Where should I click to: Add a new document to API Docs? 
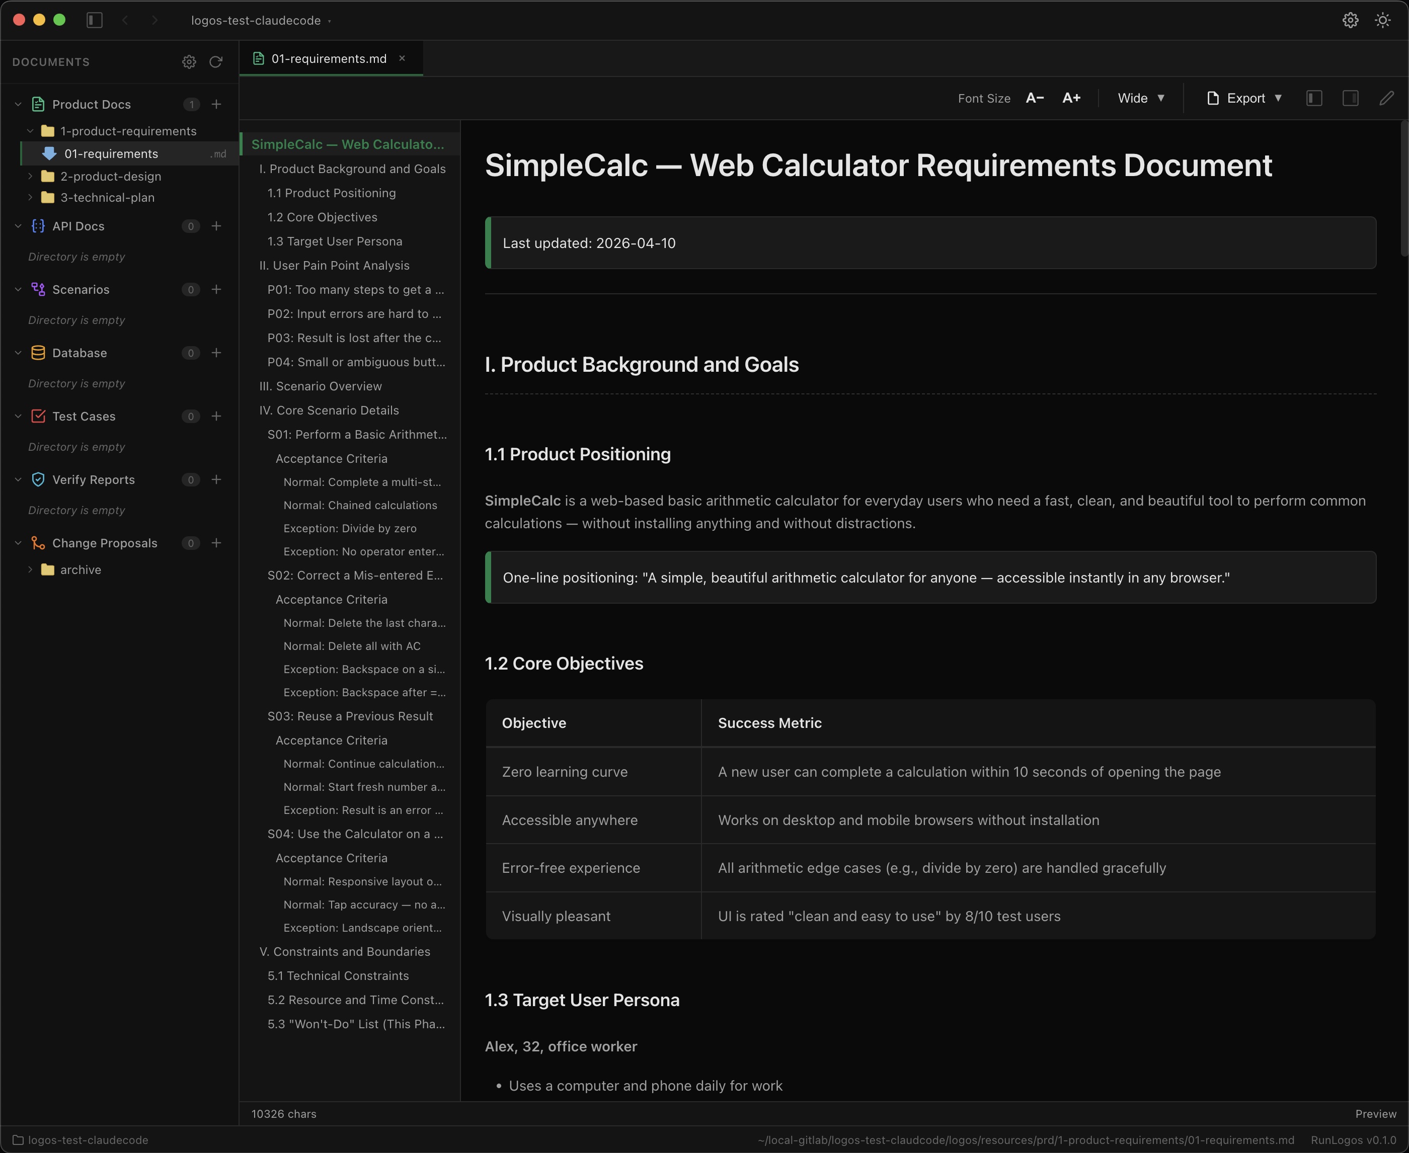pyautogui.click(x=216, y=226)
